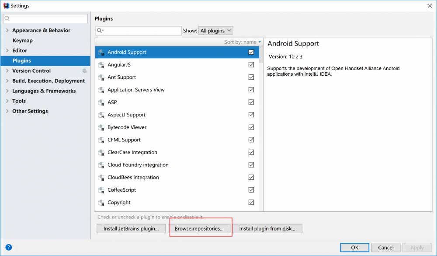Expand Appearance & Behavior settings
437x256 pixels.
7,31
